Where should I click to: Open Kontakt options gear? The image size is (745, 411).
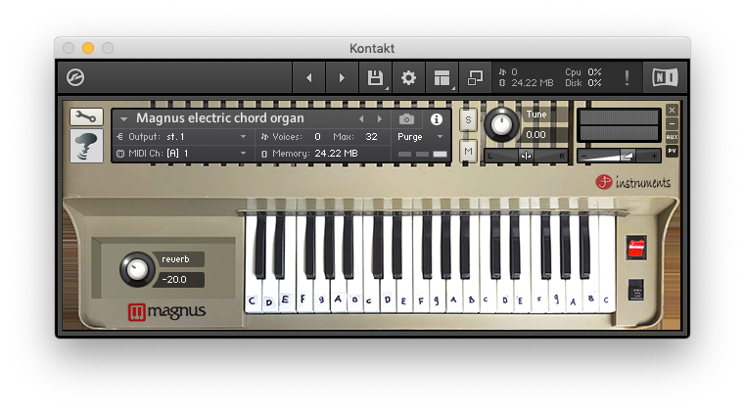point(408,77)
